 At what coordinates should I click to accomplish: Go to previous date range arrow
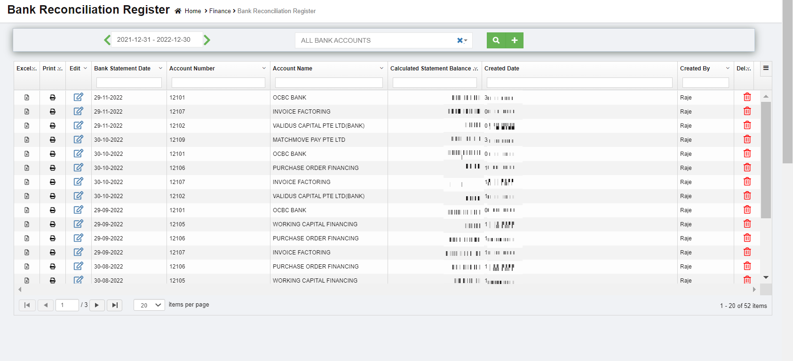click(107, 40)
